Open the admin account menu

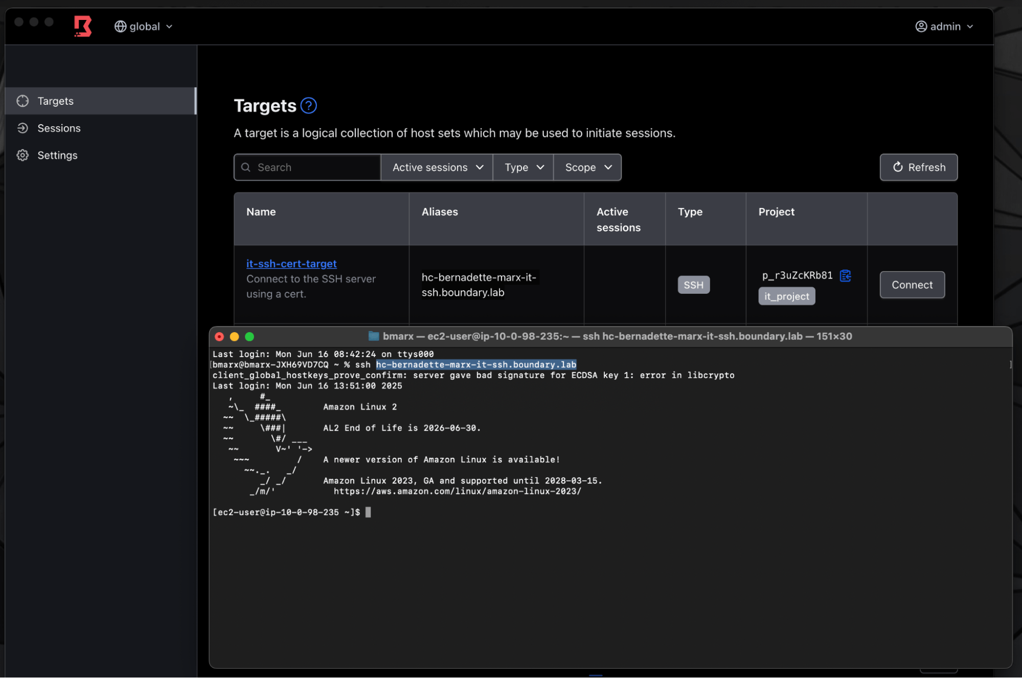pyautogui.click(x=945, y=26)
